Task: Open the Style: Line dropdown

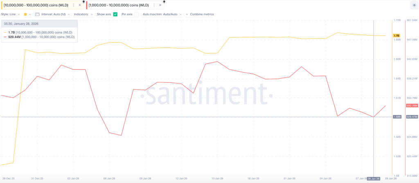Action: (10, 14)
